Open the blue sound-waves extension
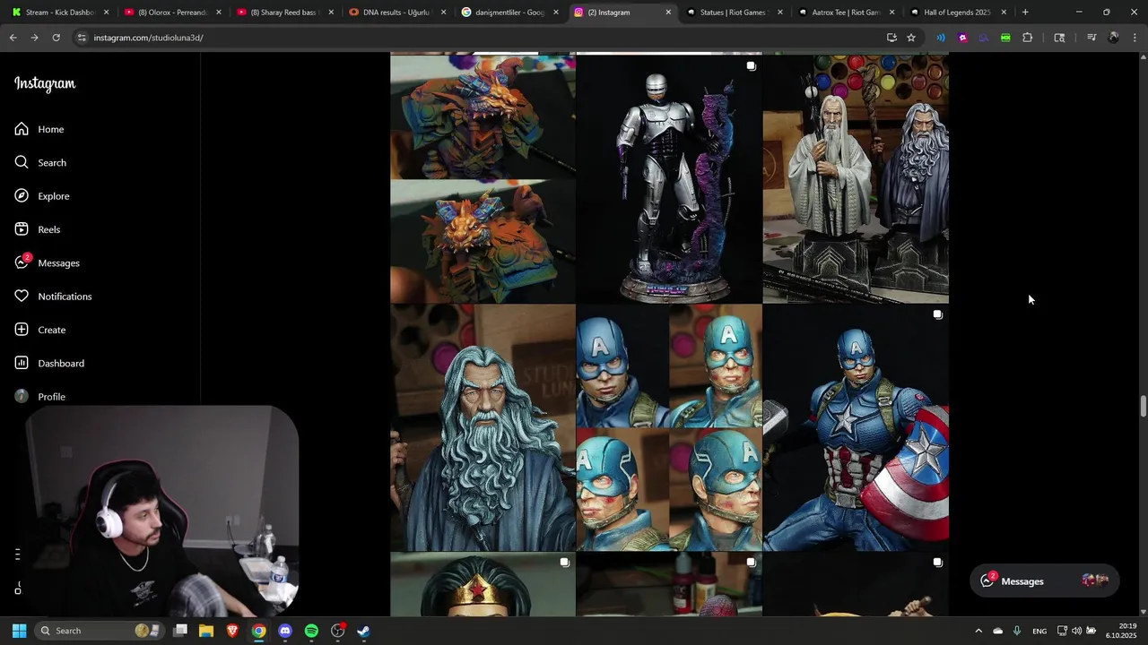 [x=941, y=38]
